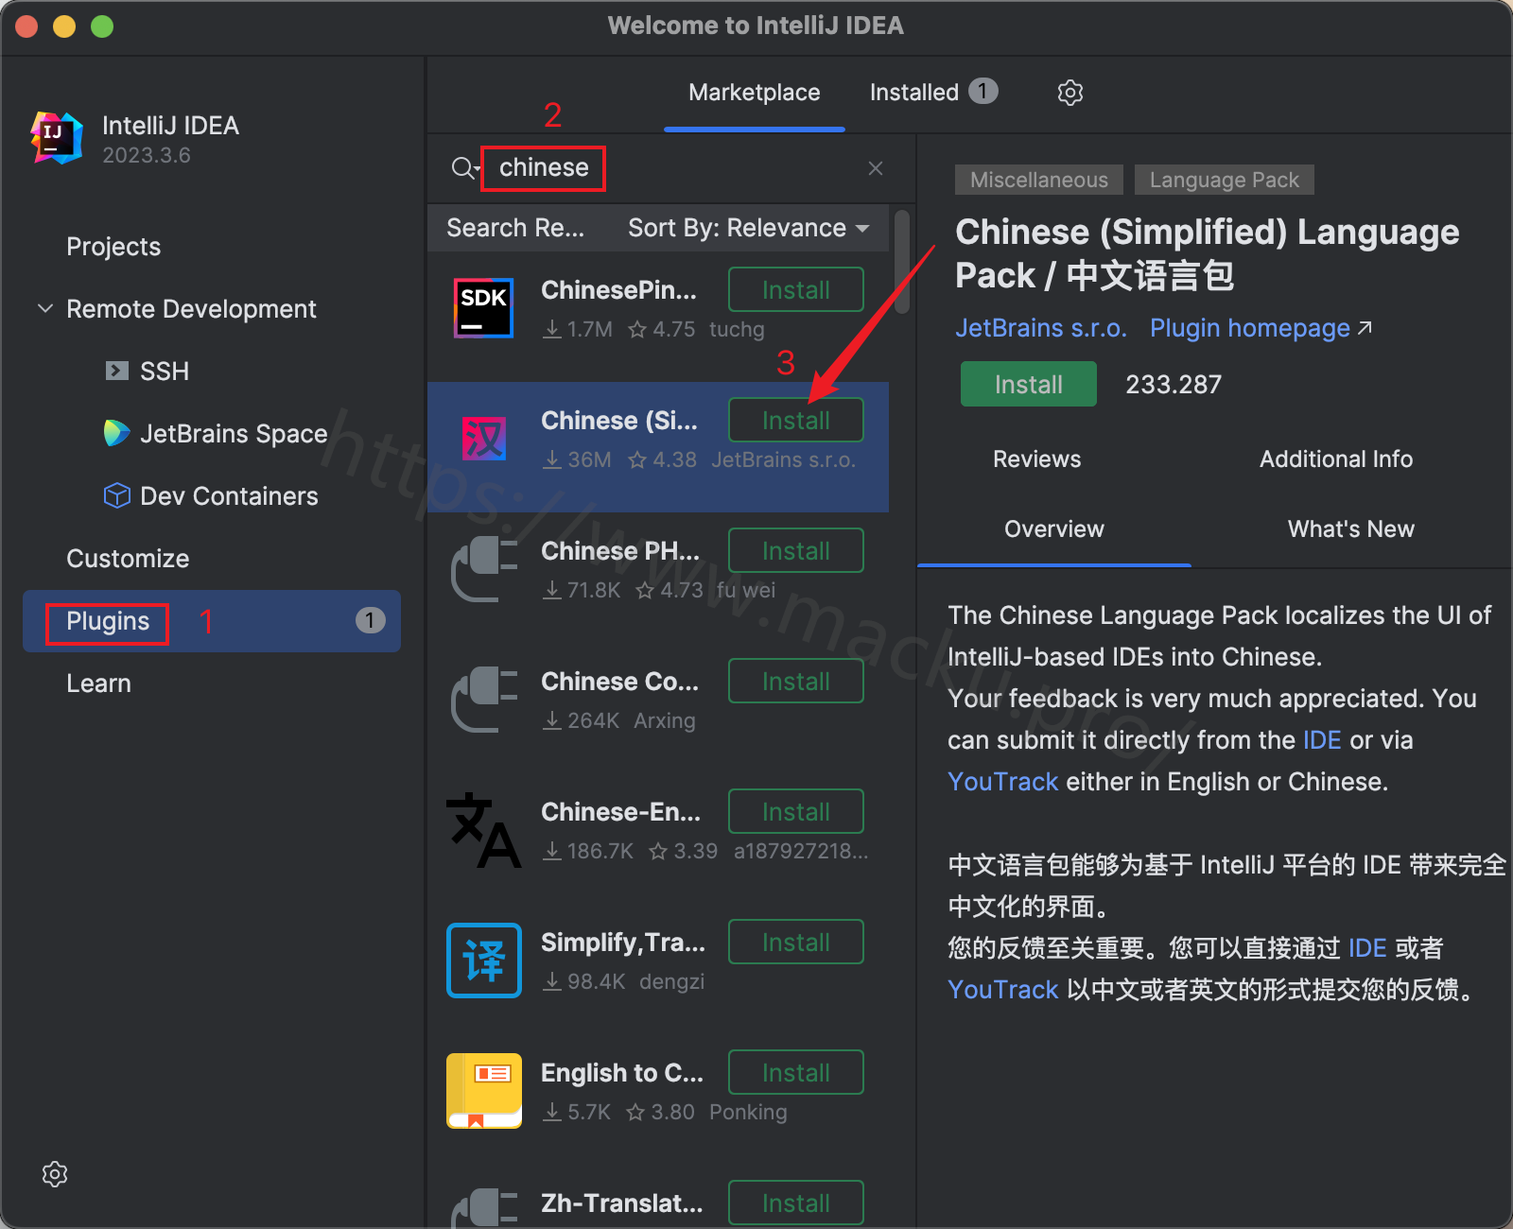Open the Sort By Relevance dropdown

tap(748, 228)
